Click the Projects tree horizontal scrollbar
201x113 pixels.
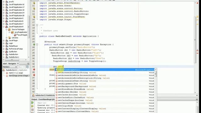pos(12,60)
